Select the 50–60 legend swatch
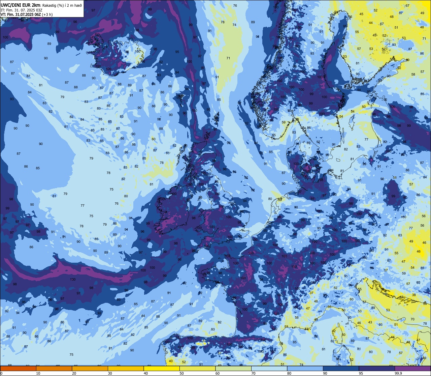Viewport: 431px width, 376px height. click(197, 368)
